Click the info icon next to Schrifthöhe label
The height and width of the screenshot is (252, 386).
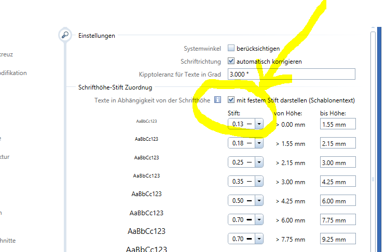coord(218,100)
